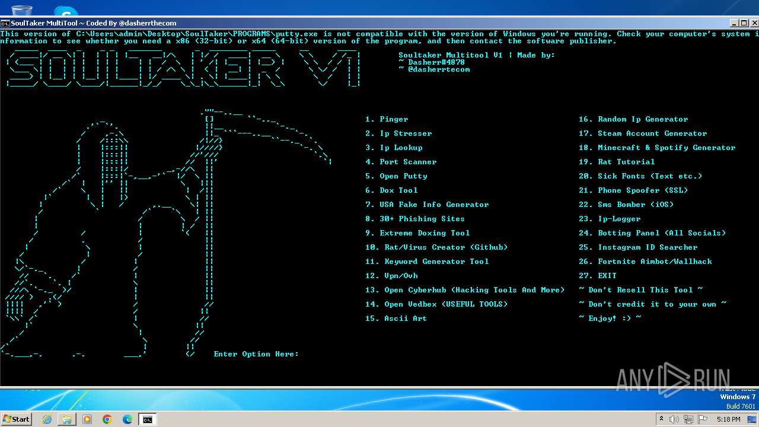Open Windows Media Player taskbar icon
The height and width of the screenshot is (427, 759).
[x=87, y=419]
